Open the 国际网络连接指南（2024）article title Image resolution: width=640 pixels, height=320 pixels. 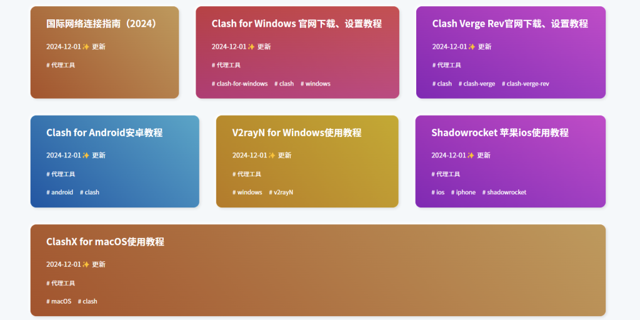(103, 24)
